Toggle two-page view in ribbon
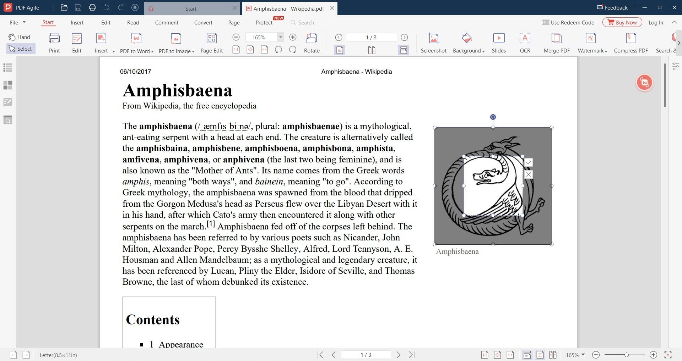 pos(372,50)
